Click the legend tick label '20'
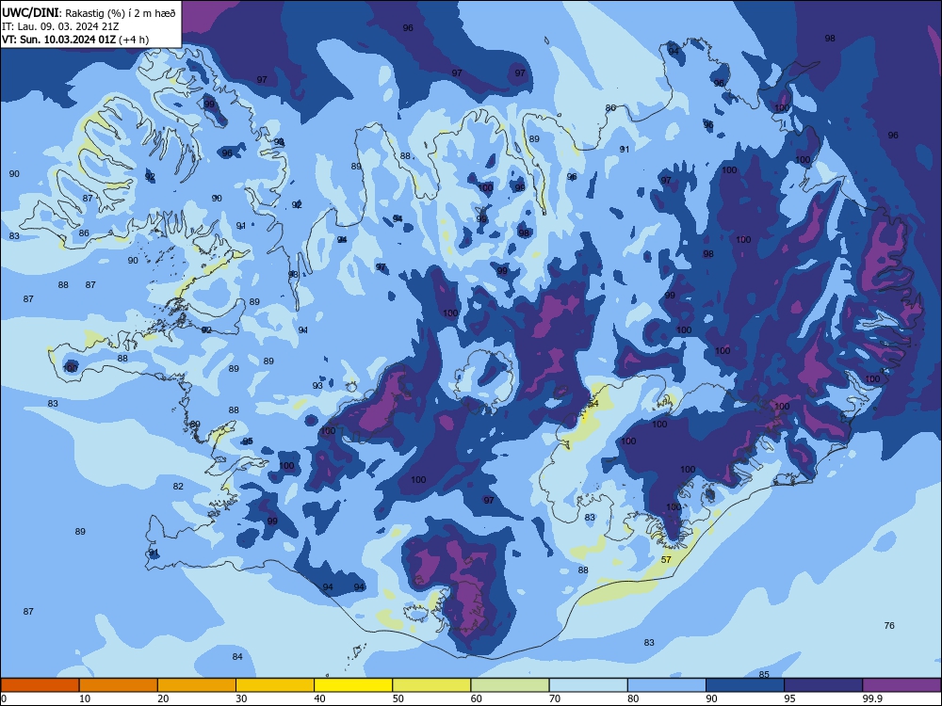 163,698
